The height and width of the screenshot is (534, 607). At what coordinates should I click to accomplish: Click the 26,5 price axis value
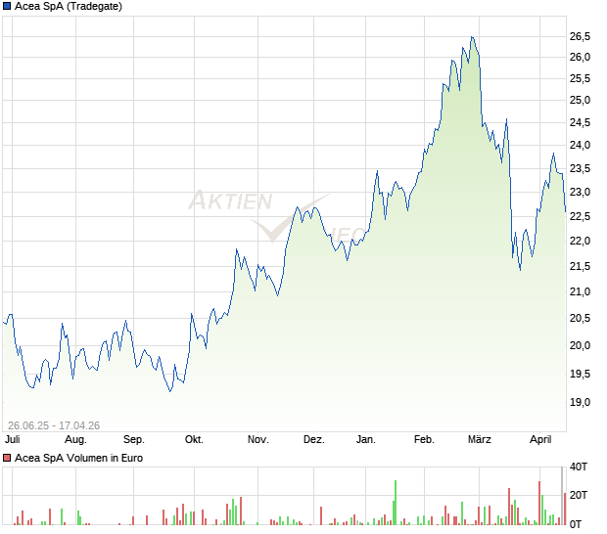(580, 36)
